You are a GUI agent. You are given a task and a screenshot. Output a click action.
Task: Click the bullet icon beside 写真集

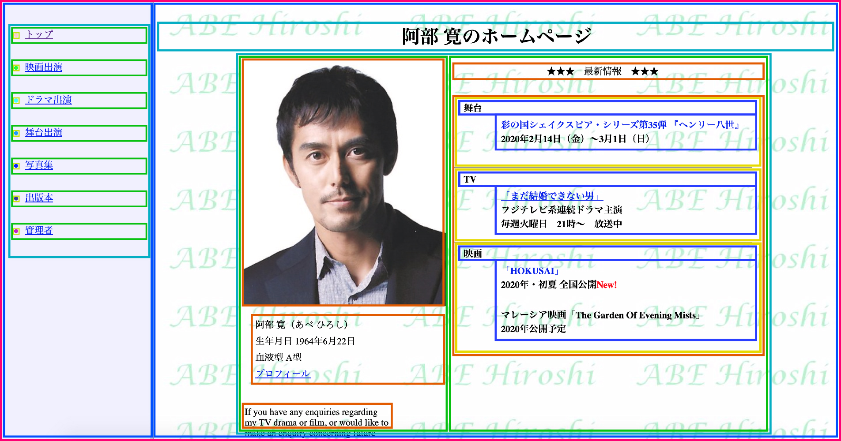click(x=17, y=165)
